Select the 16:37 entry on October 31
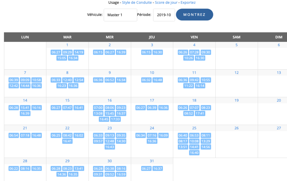The width and height of the screenshot is (287, 181). (x=158, y=168)
